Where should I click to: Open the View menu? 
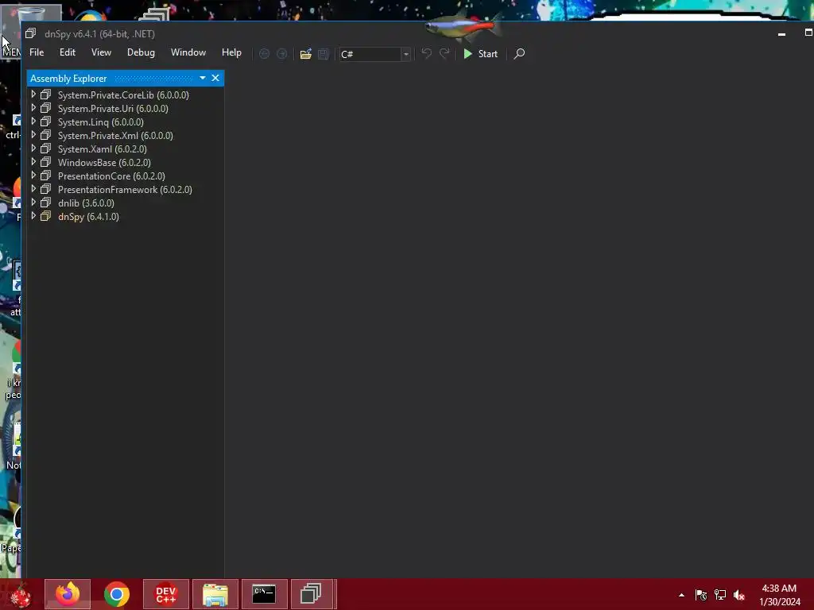point(101,52)
